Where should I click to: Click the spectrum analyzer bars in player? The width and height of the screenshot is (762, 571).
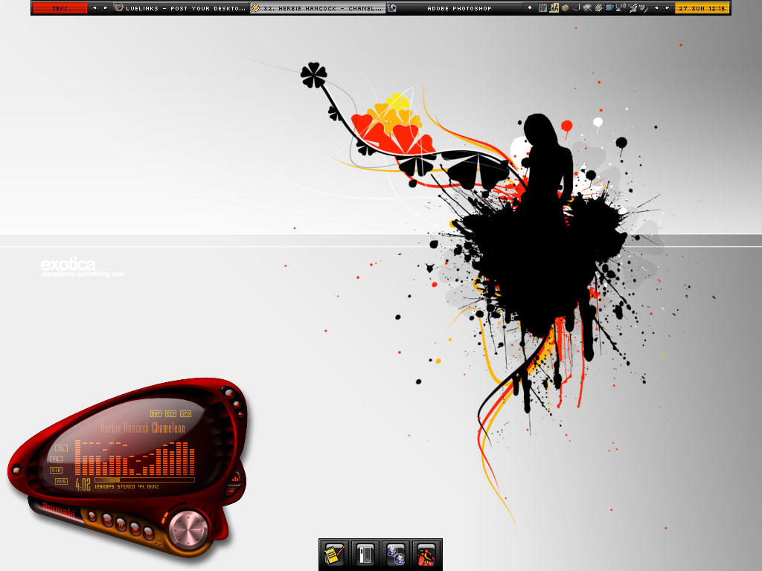point(135,458)
